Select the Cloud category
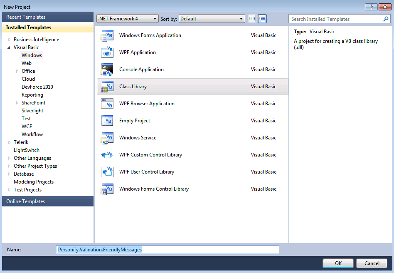The image size is (394, 273). 28,79
